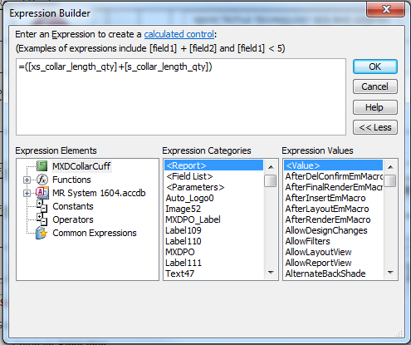Confirm the expression with OK
Screen dimensions: 411x345
pyautogui.click(x=375, y=67)
